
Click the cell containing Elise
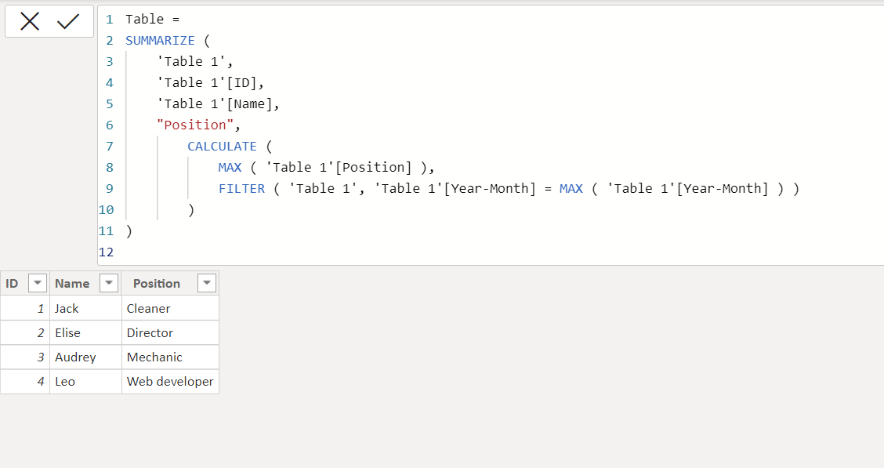[85, 332]
